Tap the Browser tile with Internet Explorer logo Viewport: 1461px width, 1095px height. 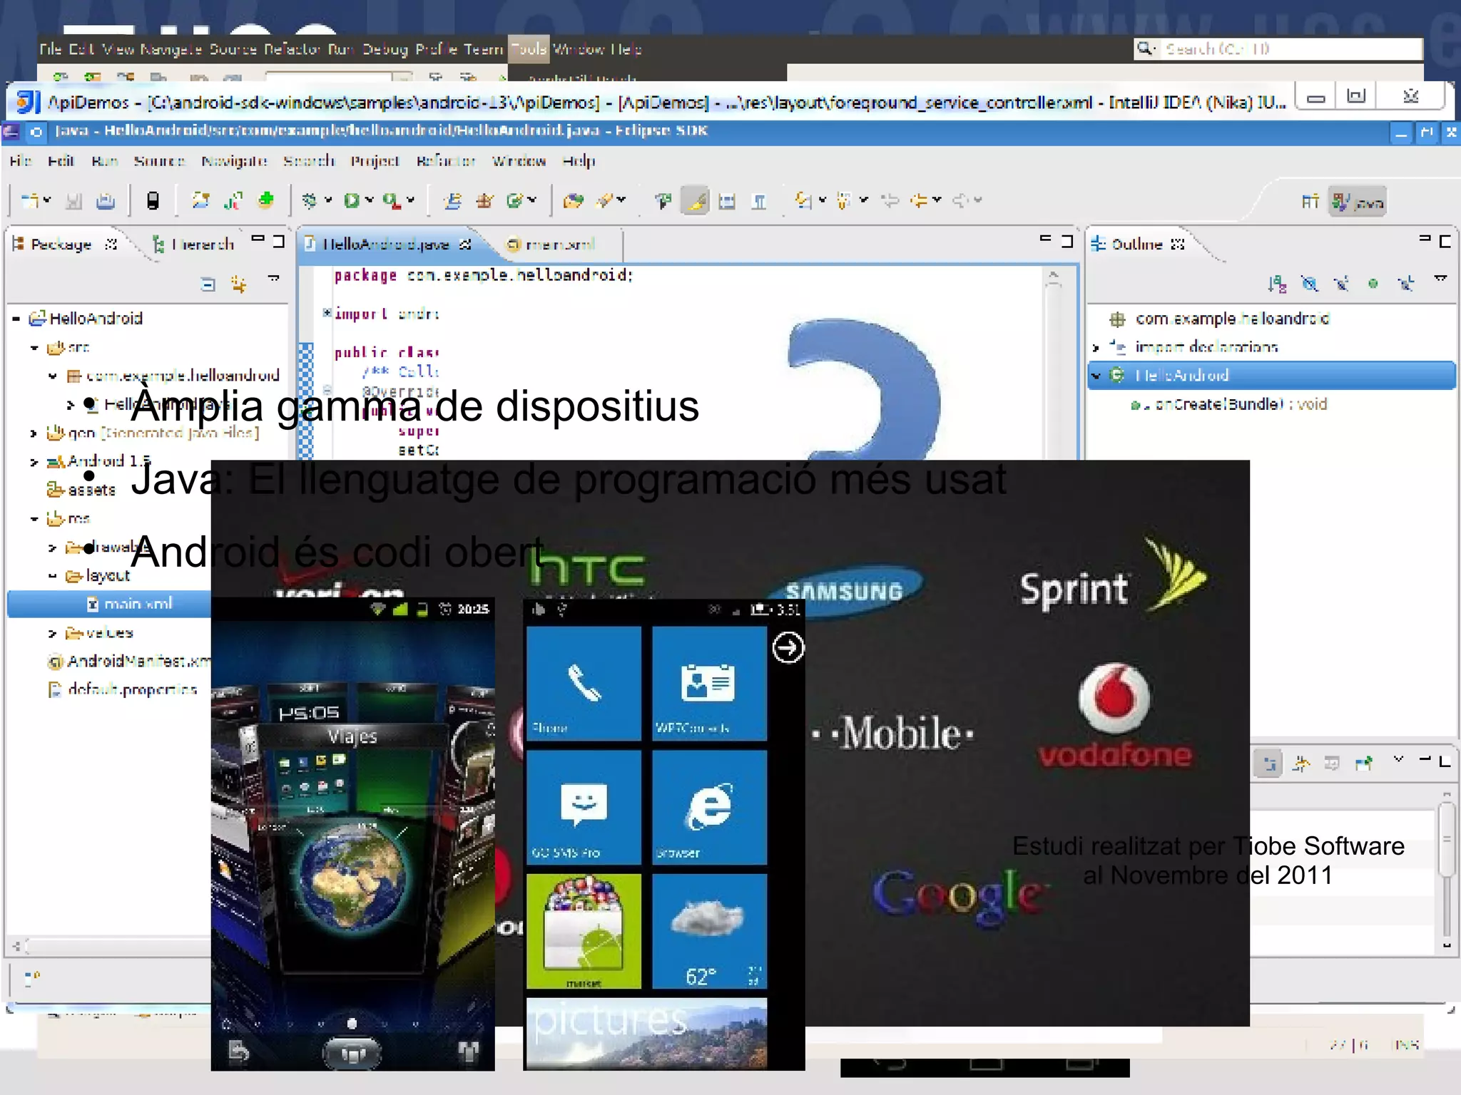tap(709, 807)
